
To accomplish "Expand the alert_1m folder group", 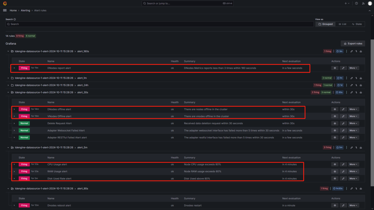I will (x=8, y=78).
